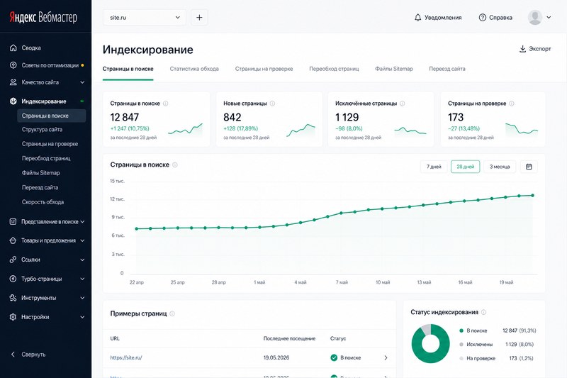Open Файлы Sitemap in the sidebar
Viewport: 567px width, 378px height.
point(41,173)
